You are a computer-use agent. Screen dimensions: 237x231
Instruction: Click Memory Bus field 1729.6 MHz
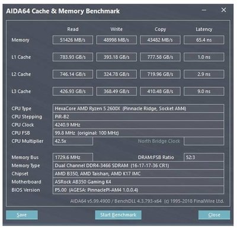73,158
